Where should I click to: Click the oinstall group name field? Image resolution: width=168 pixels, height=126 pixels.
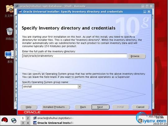(50, 87)
